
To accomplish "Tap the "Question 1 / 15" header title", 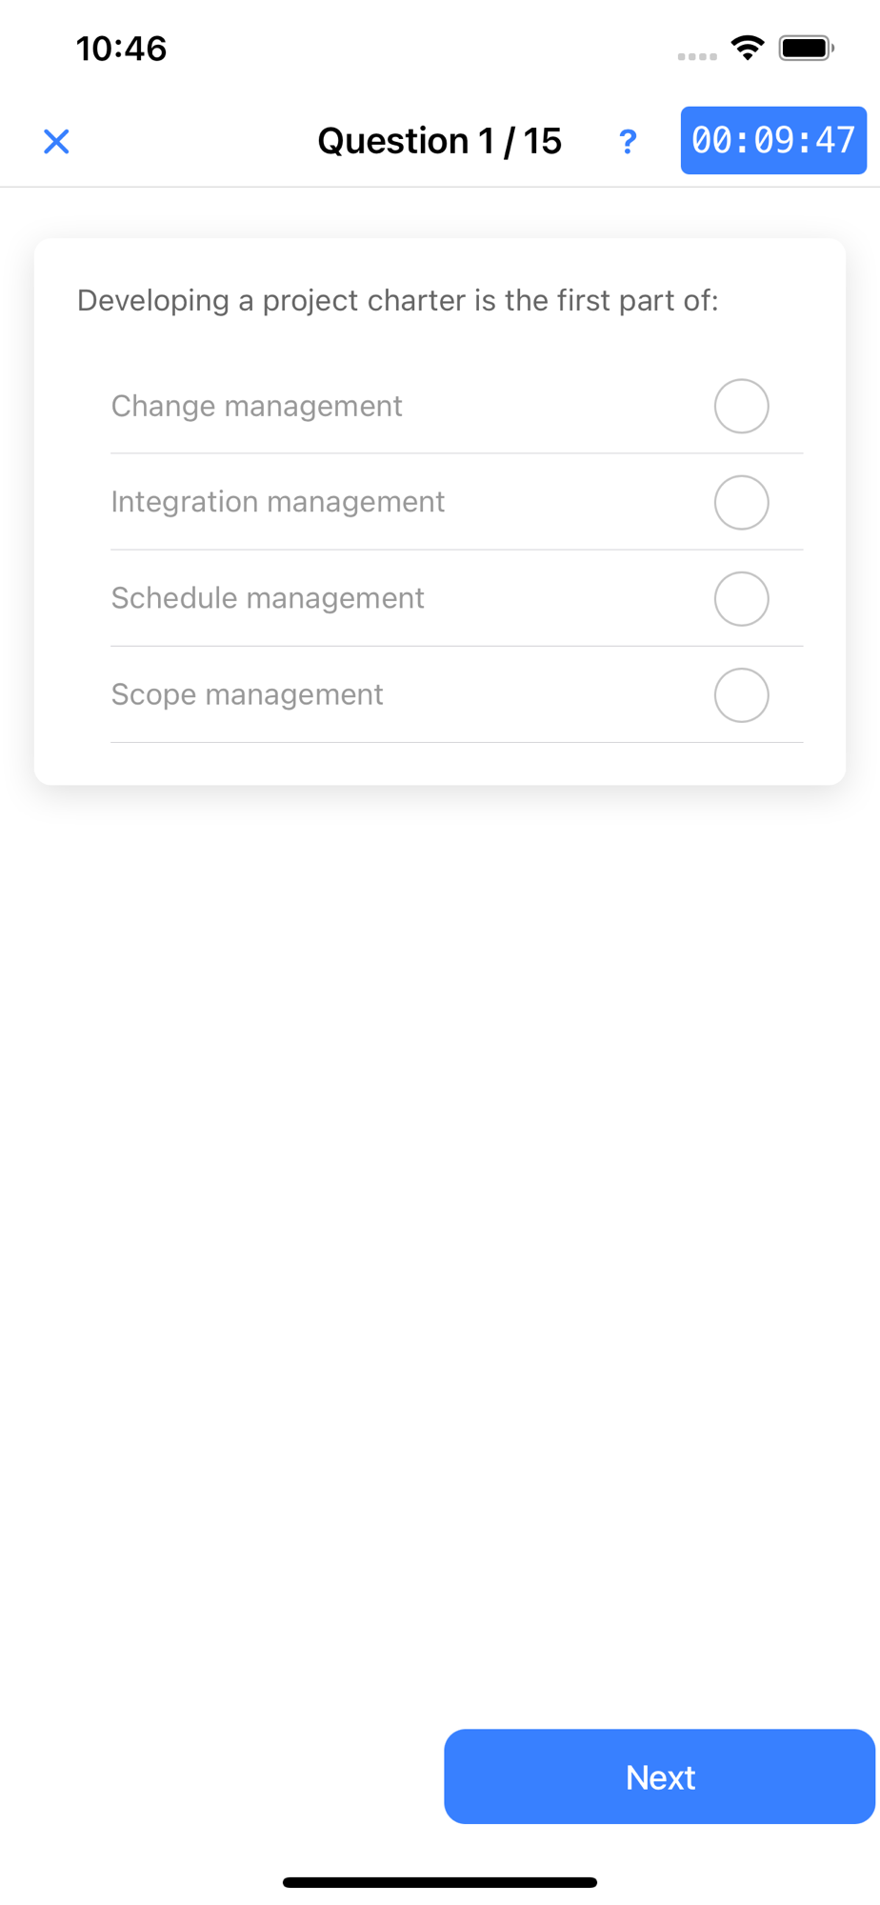I will 440,141.
